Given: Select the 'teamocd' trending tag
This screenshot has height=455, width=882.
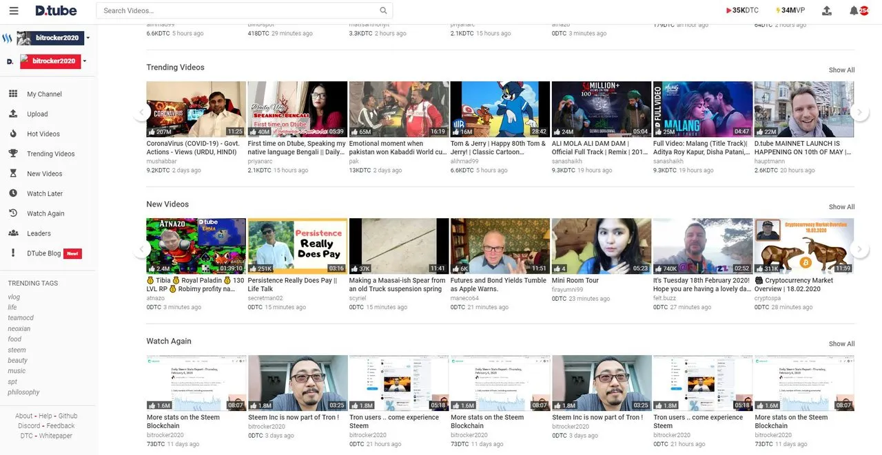Looking at the screenshot, I should [21, 318].
